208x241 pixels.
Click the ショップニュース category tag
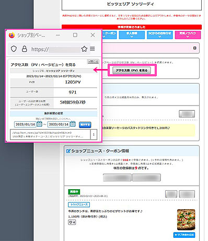tap(79, 204)
